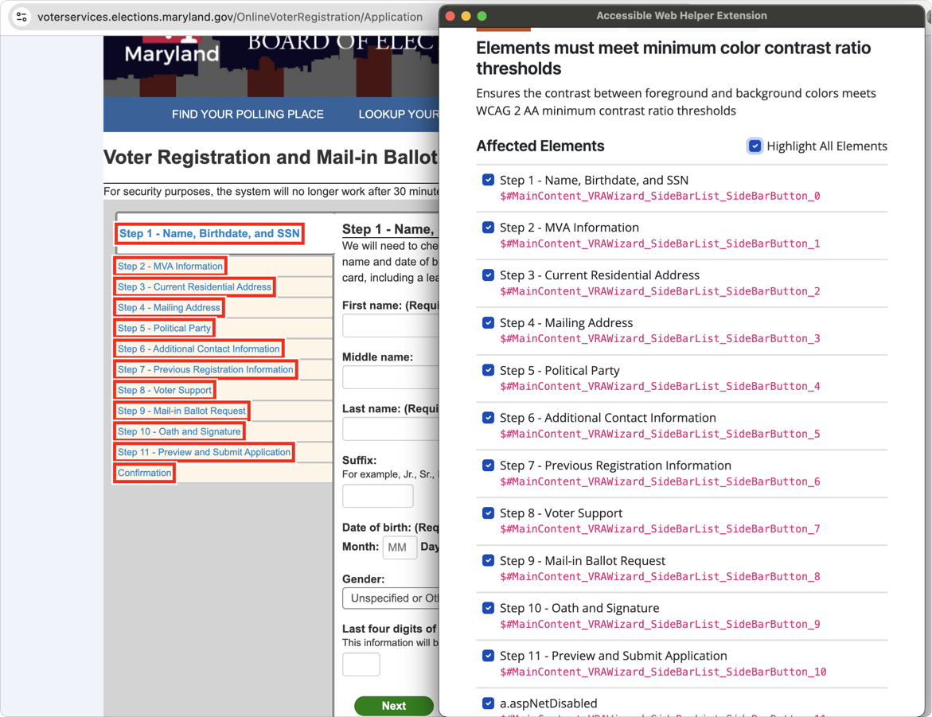Click the yellow minimize button of extension window
The image size is (932, 717).
[x=466, y=16]
